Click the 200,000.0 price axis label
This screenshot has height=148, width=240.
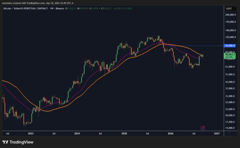230,15
